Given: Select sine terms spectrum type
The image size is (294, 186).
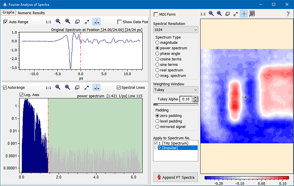Looking at the screenshot, I should click(157, 65).
